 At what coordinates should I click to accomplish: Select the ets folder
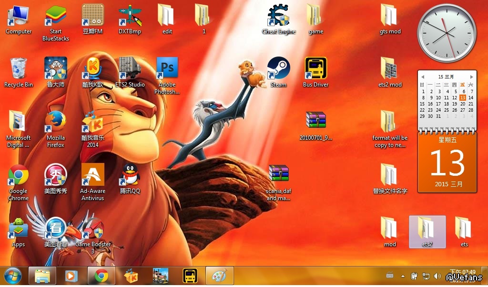(x=464, y=233)
